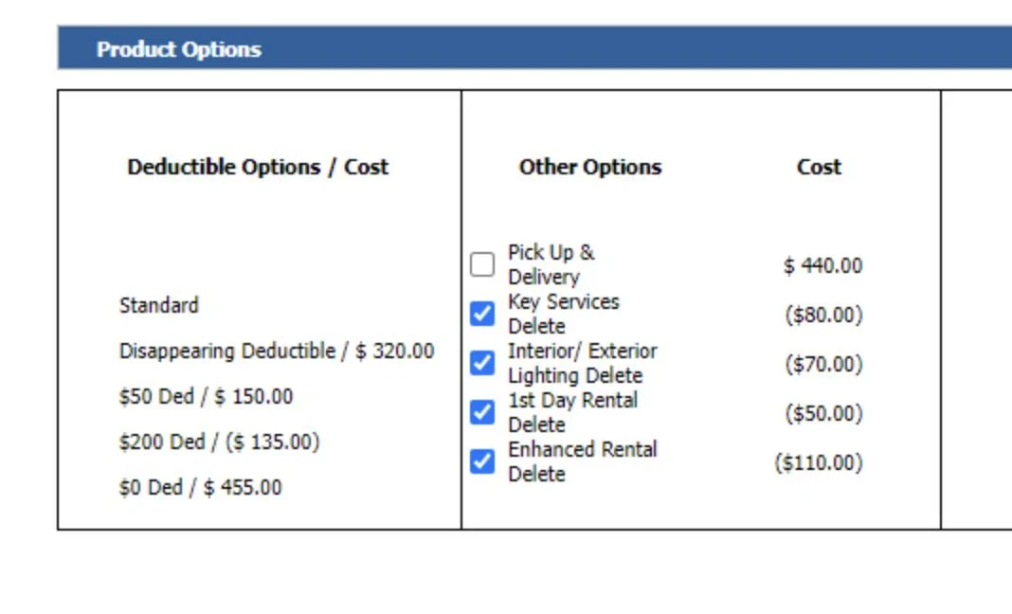Choose the $0 Ded / $ 455.00 option

point(200,487)
